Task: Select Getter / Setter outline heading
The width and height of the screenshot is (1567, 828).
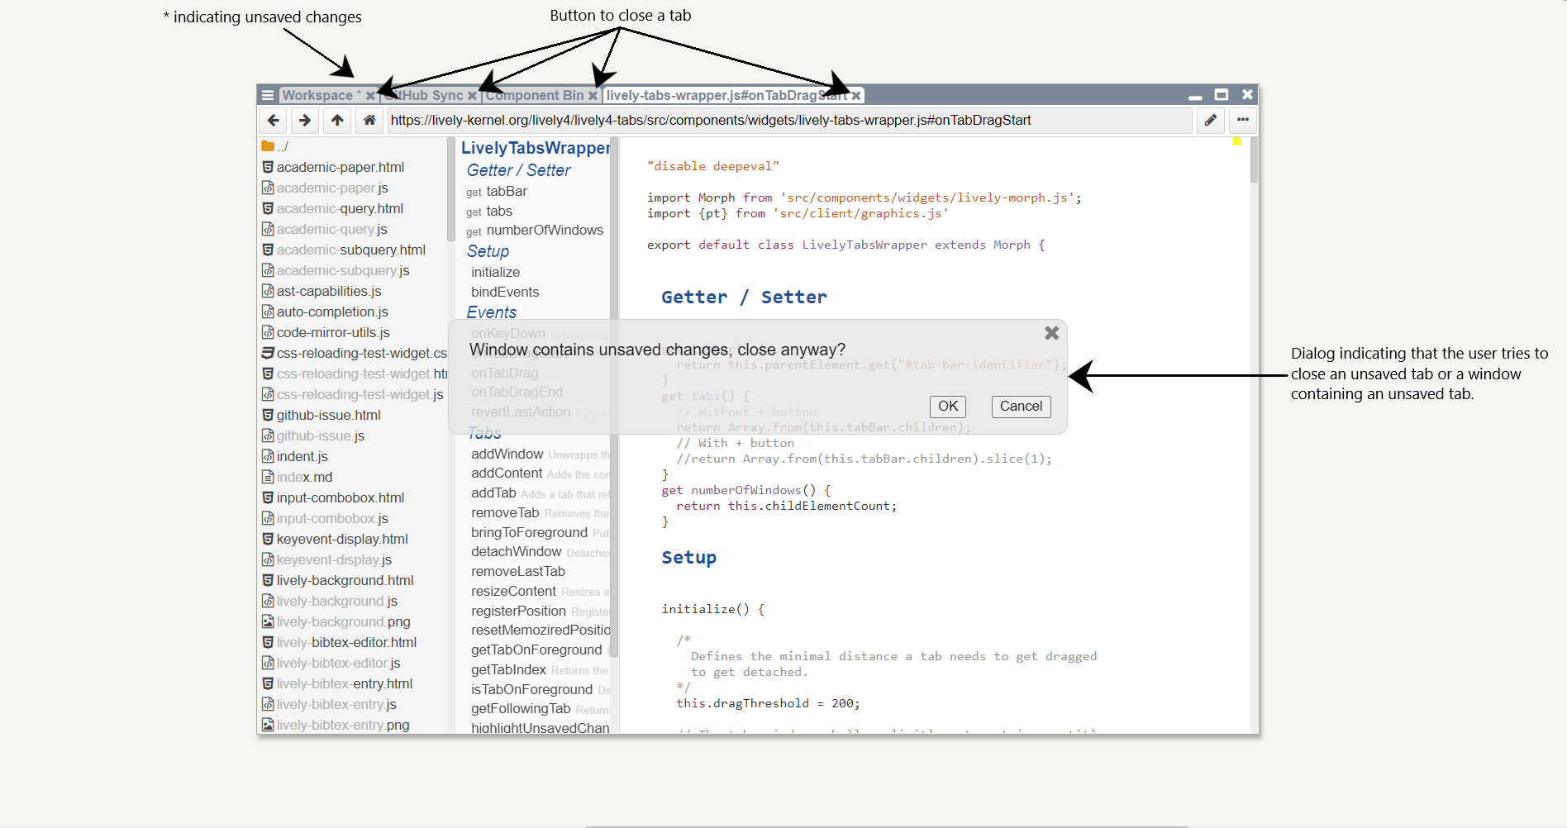Action: pos(518,170)
